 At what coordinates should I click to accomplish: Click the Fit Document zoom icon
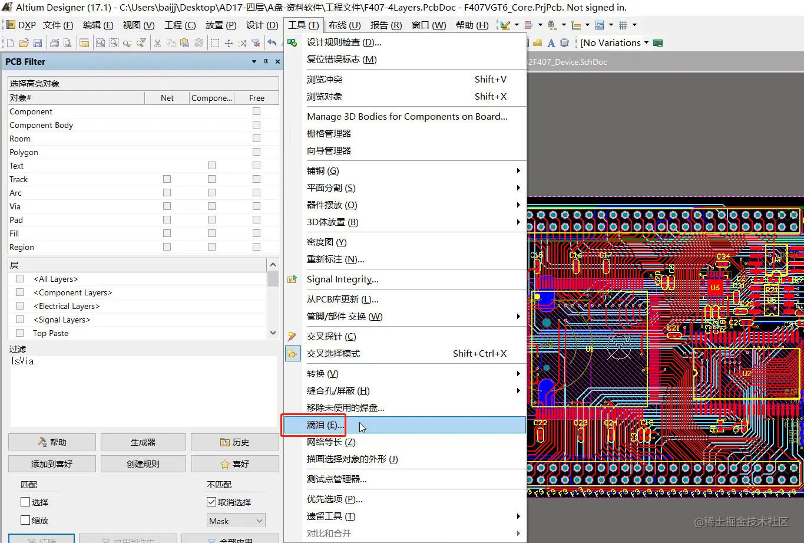point(101,43)
